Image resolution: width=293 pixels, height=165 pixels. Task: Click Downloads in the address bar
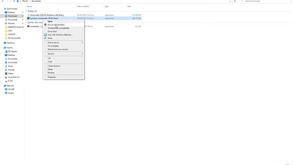click(36, 1)
